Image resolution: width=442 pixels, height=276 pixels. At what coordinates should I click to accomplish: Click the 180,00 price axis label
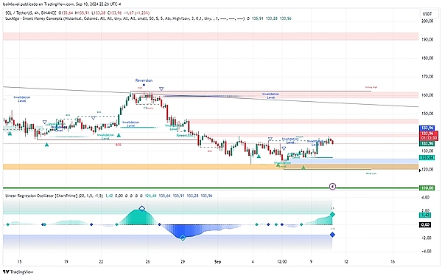pyautogui.click(x=427, y=58)
